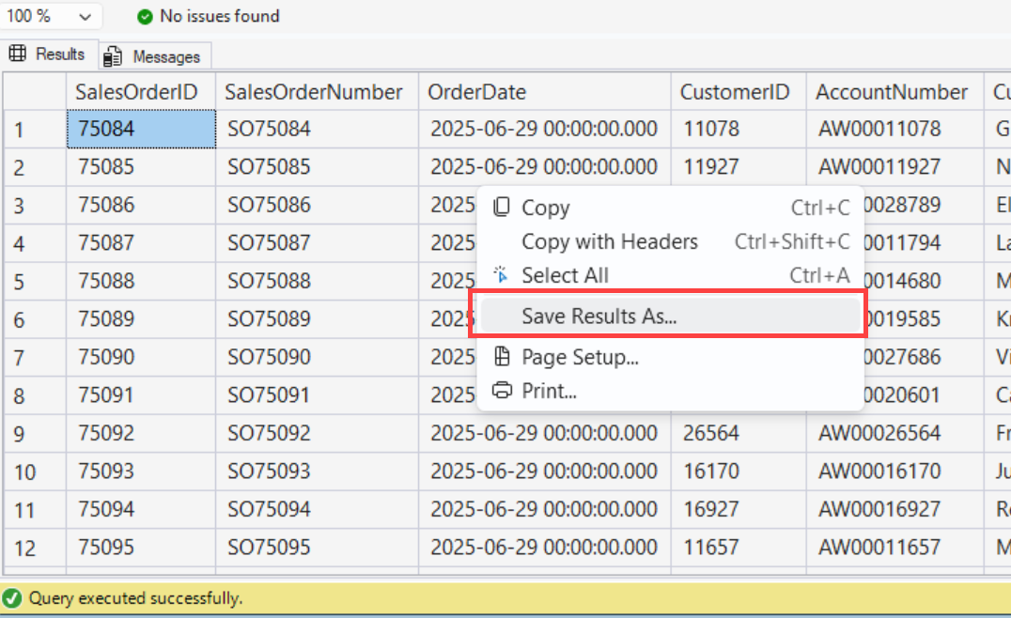Click the Results grid icon
Screen dimensions: 1011x618
click(x=17, y=54)
